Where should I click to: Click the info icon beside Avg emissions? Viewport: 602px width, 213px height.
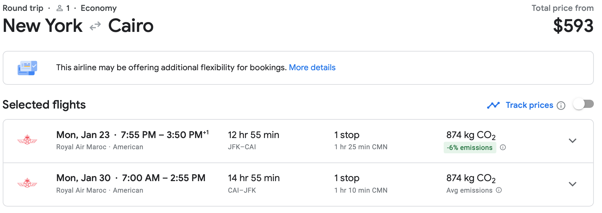click(499, 190)
